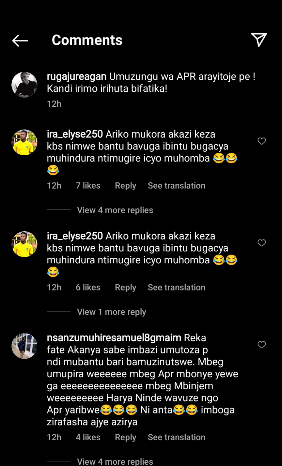View who liked the 4 likes comment

click(88, 437)
